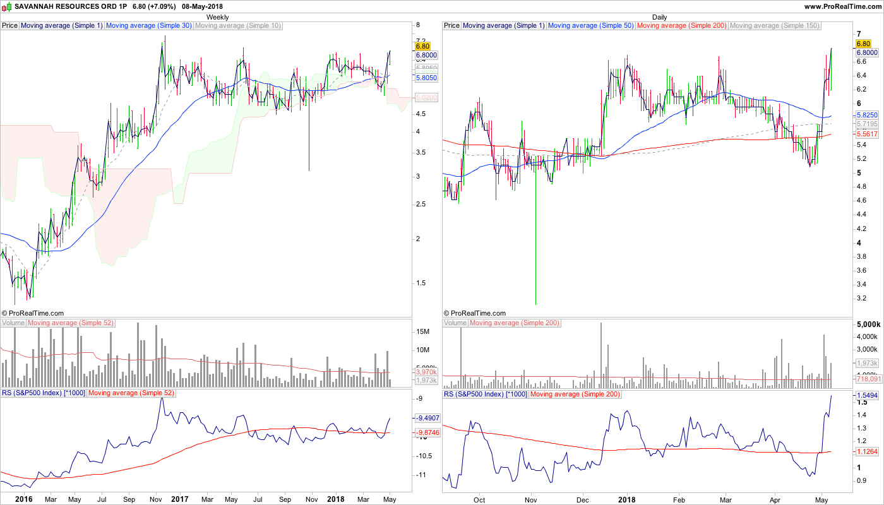Open the RS (S&P500 Index) label in Daily panel

(x=485, y=394)
